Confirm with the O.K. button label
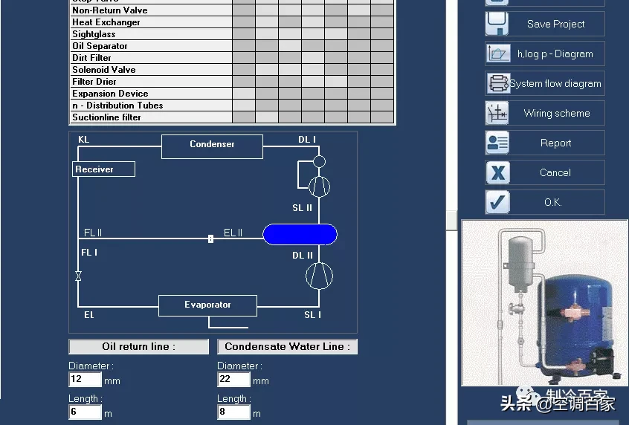This screenshot has height=425, width=629. pos(552,202)
